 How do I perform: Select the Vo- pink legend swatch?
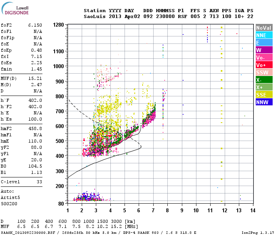[x=264, y=58]
